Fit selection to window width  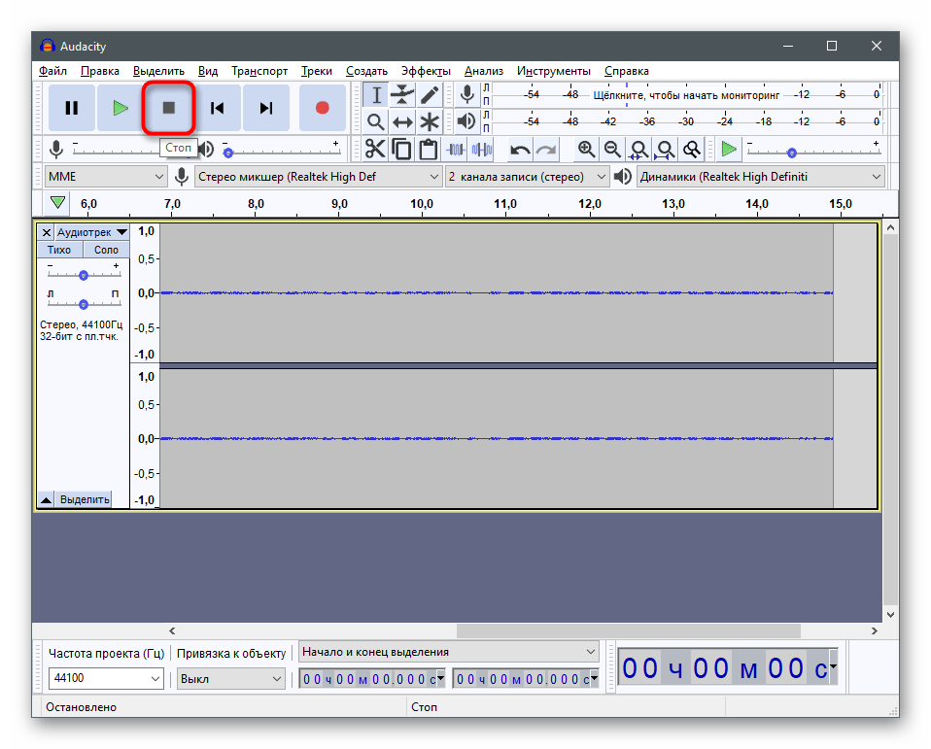point(638,149)
